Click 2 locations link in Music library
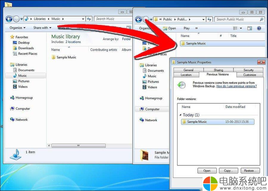The height and width of the screenshot is (191, 268). [x=73, y=42]
